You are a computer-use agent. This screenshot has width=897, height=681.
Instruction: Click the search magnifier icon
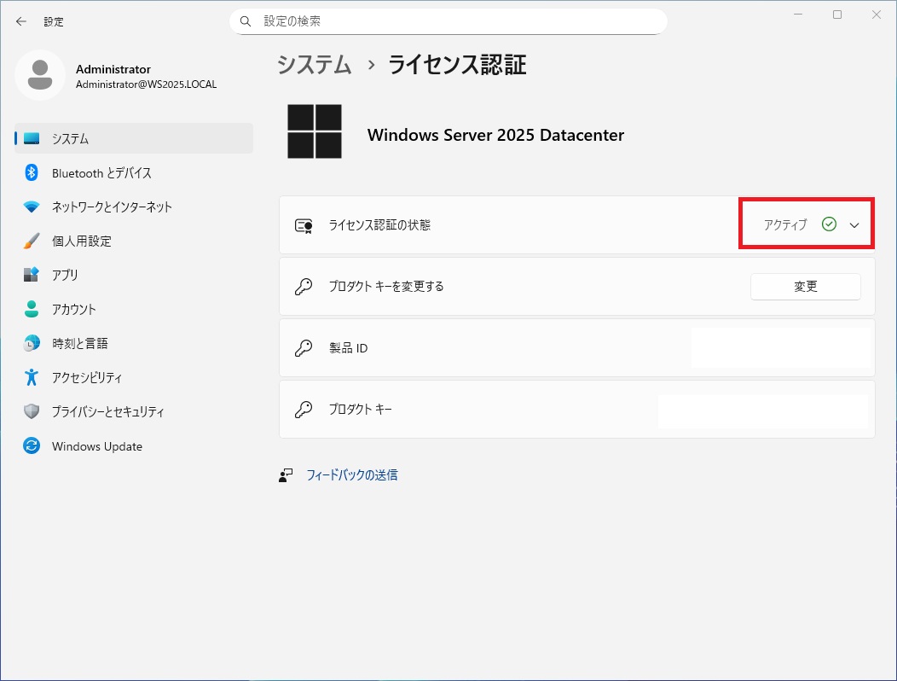point(246,21)
